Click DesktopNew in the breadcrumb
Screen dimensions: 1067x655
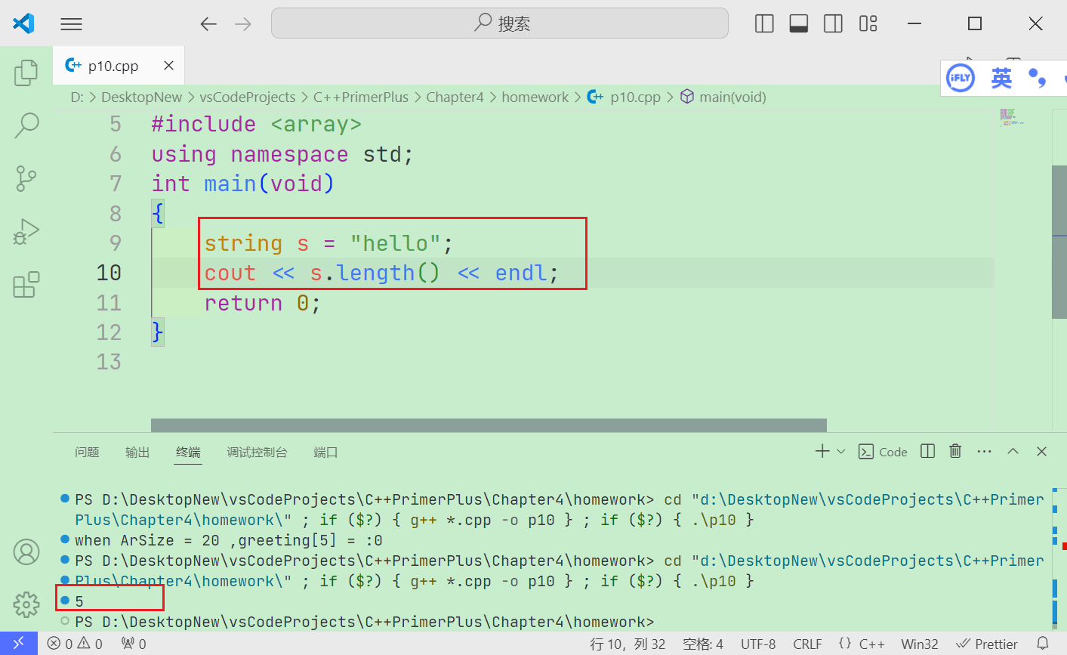click(x=141, y=97)
